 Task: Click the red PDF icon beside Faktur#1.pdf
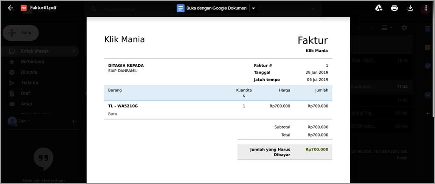point(24,8)
